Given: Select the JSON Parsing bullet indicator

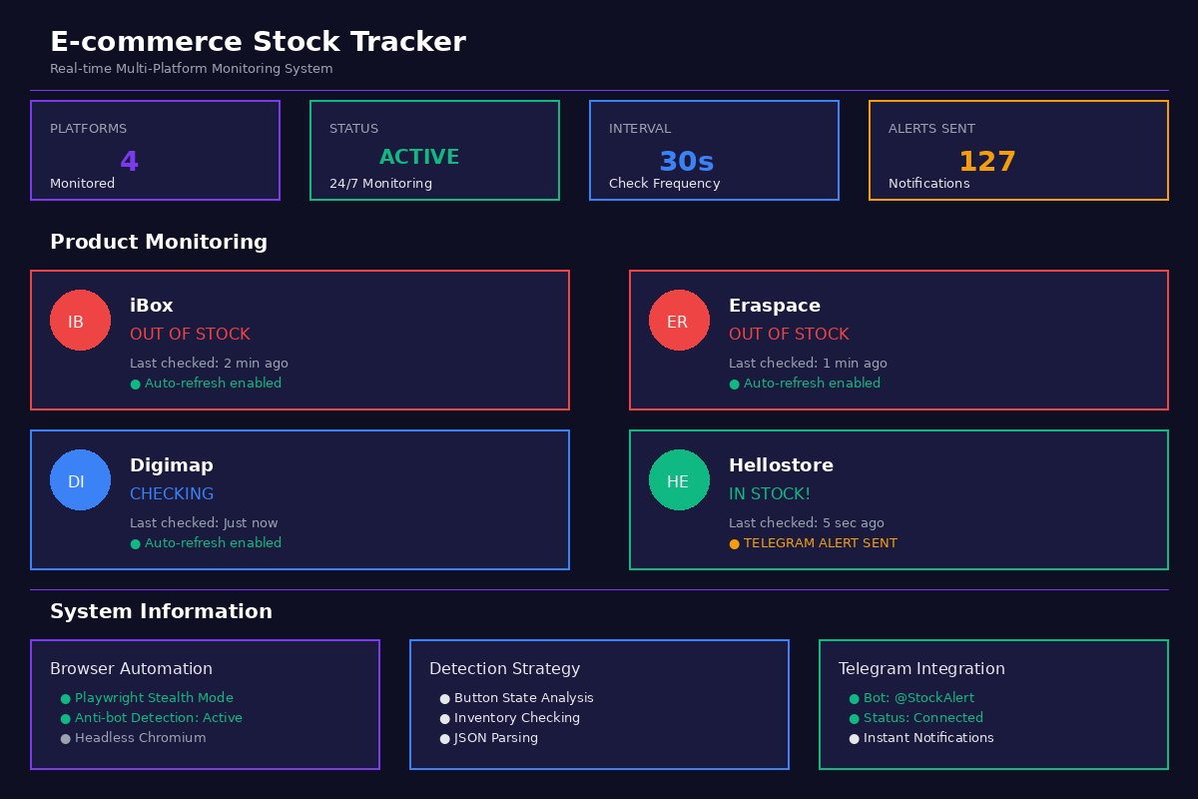Looking at the screenshot, I should (x=444, y=738).
